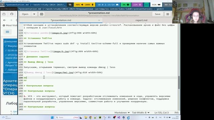Image resolution: width=214 pixels, height=120 pixels.
Task: Click the Windows taskbar search box
Action: 67,117
